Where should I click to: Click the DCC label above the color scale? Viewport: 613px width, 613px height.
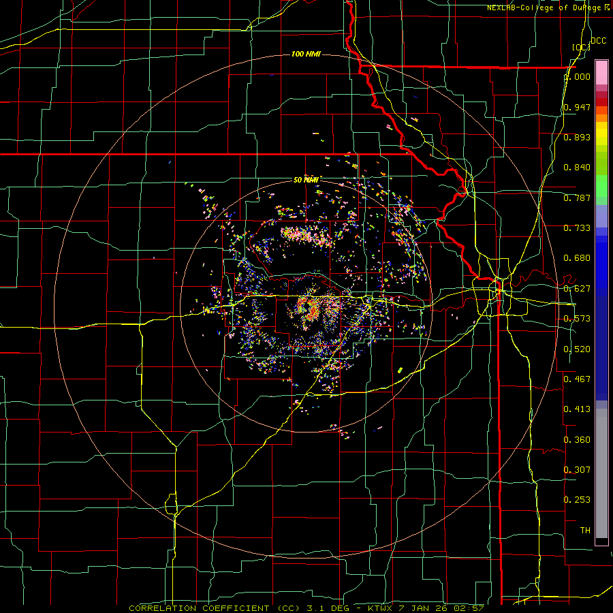[x=598, y=41]
